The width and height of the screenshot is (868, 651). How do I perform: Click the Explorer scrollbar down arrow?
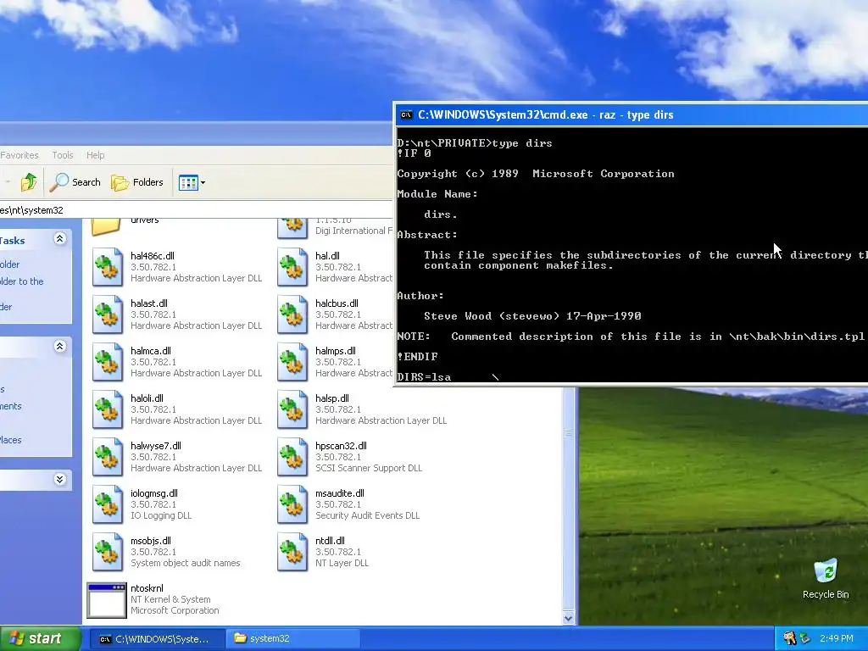tap(569, 618)
